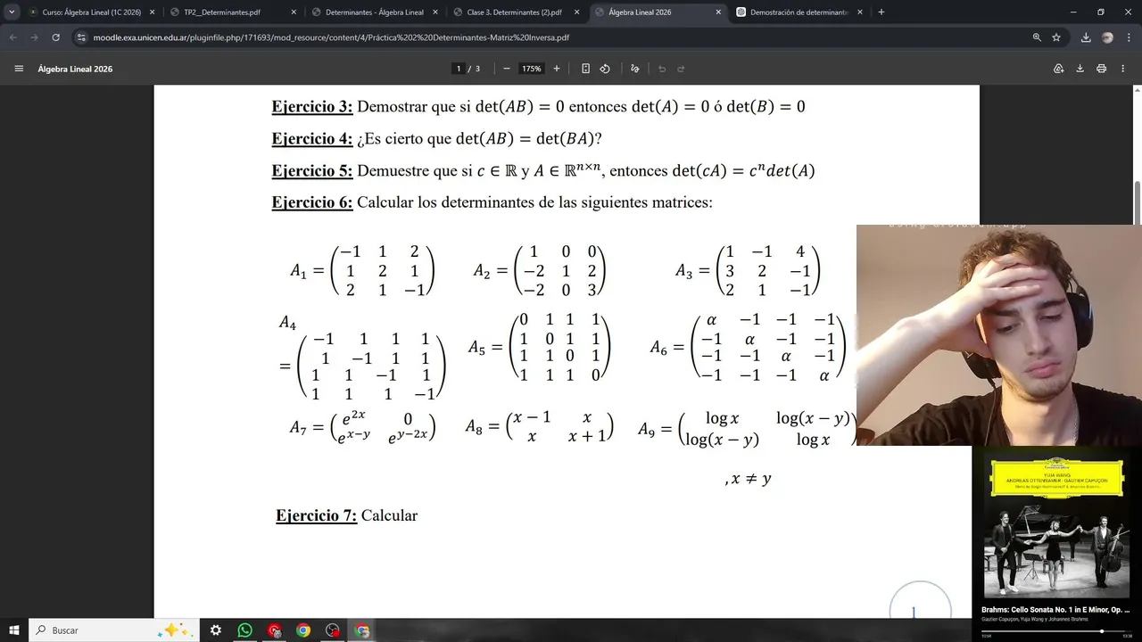Open the tab search dropdown
The height and width of the screenshot is (642, 1142).
(x=12, y=12)
